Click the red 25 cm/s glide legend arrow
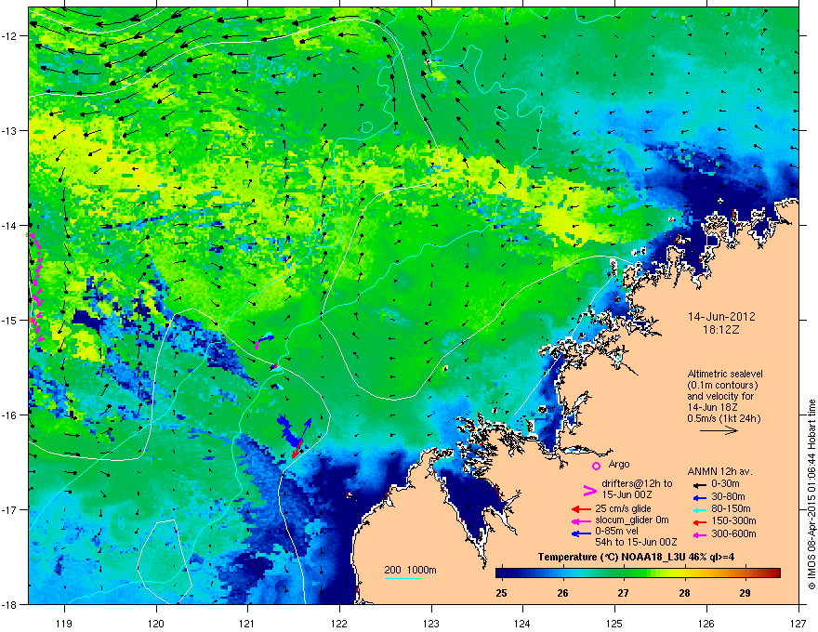 coord(581,509)
